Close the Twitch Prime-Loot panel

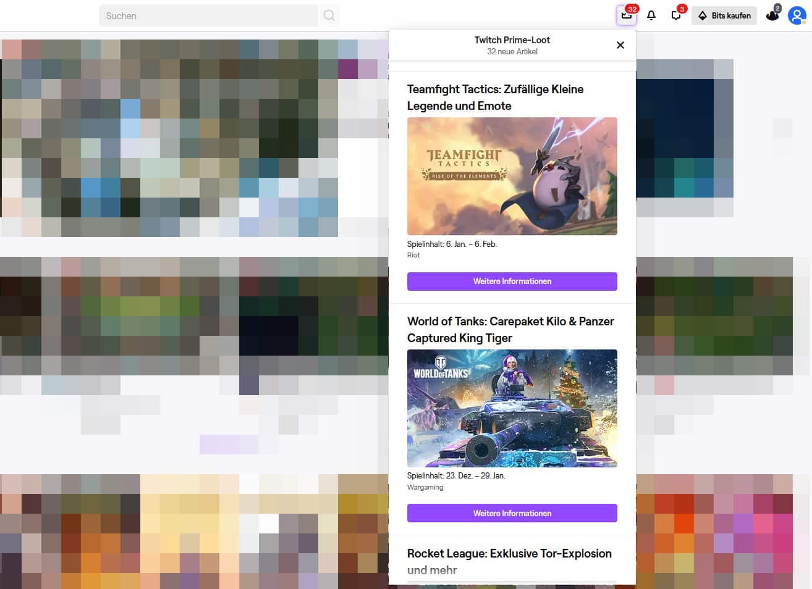tap(620, 44)
